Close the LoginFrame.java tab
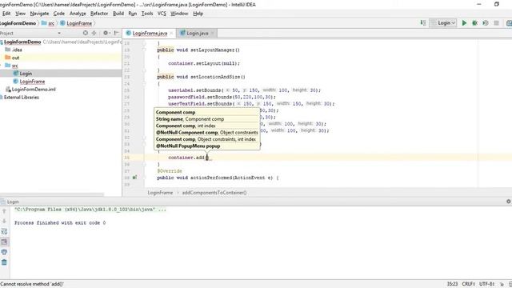This screenshot has width=512, height=288. click(171, 34)
